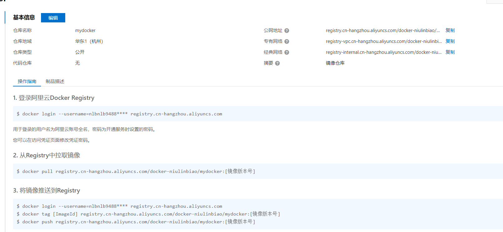Switch to the 操作指南 tab

[27, 81]
